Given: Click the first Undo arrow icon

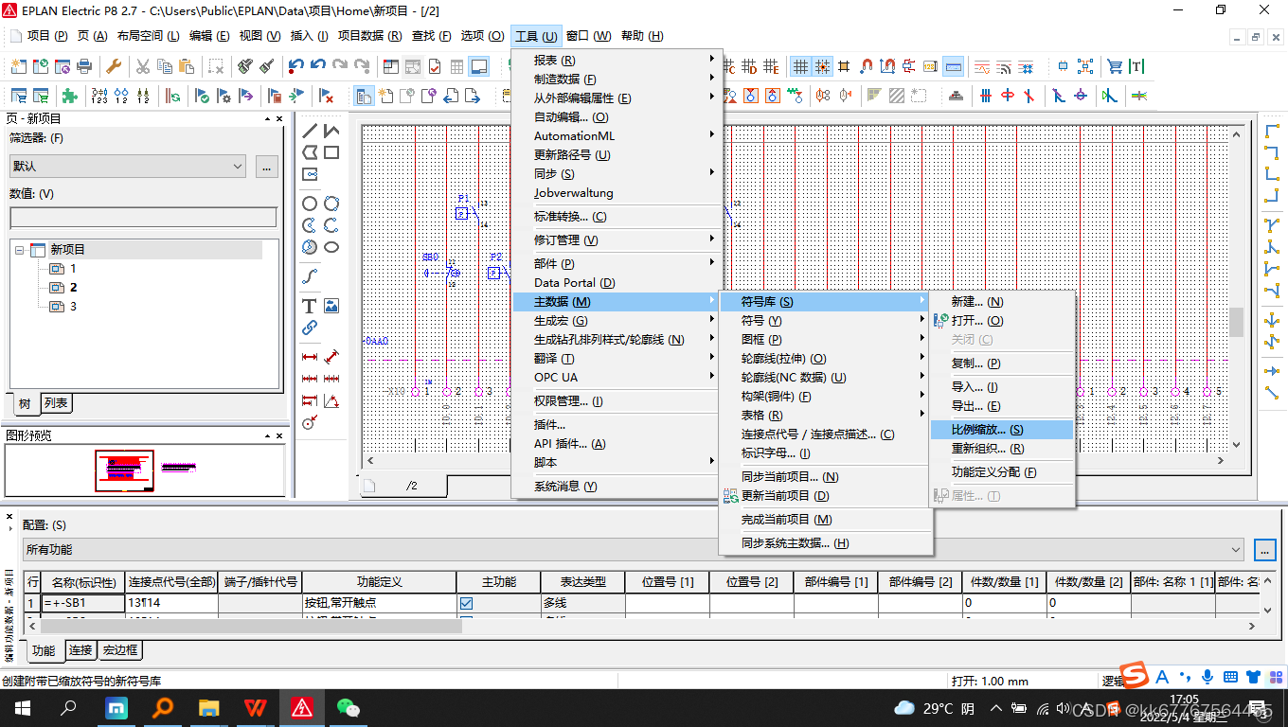Looking at the screenshot, I should [296, 66].
